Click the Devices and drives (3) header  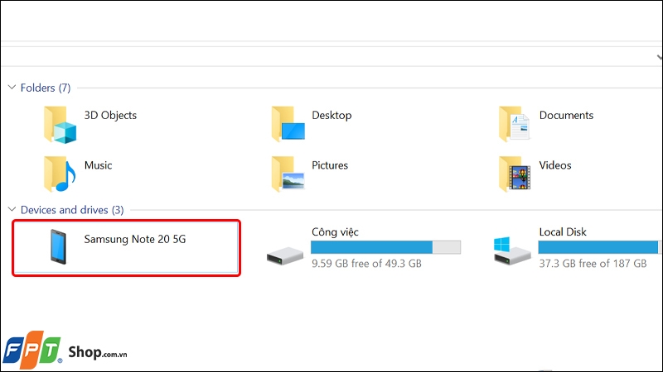(72, 210)
